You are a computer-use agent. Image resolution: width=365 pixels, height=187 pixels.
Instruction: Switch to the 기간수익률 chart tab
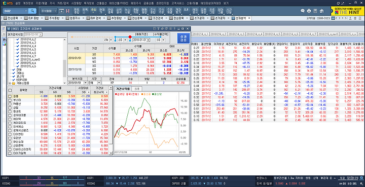coord(123,89)
